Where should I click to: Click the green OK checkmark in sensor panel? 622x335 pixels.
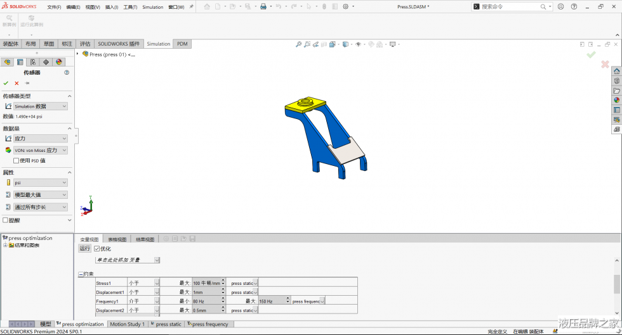coord(6,83)
